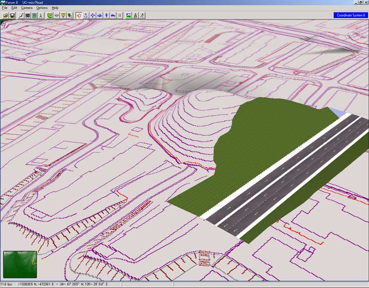Viewport: 369px width, 288px height.
Task: Click the coordinates readout in status bar
Action: pyautogui.click(x=62, y=284)
